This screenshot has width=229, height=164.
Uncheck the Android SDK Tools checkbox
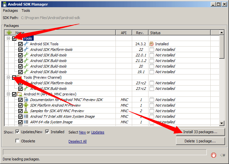pos(20,44)
